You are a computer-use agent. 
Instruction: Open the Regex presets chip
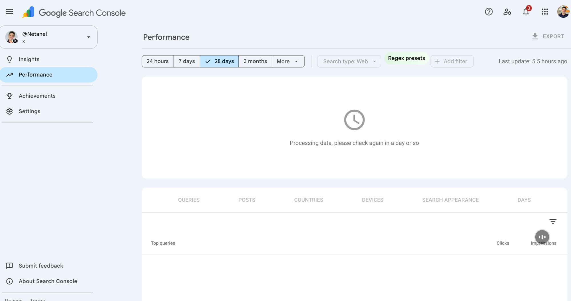pyautogui.click(x=406, y=58)
